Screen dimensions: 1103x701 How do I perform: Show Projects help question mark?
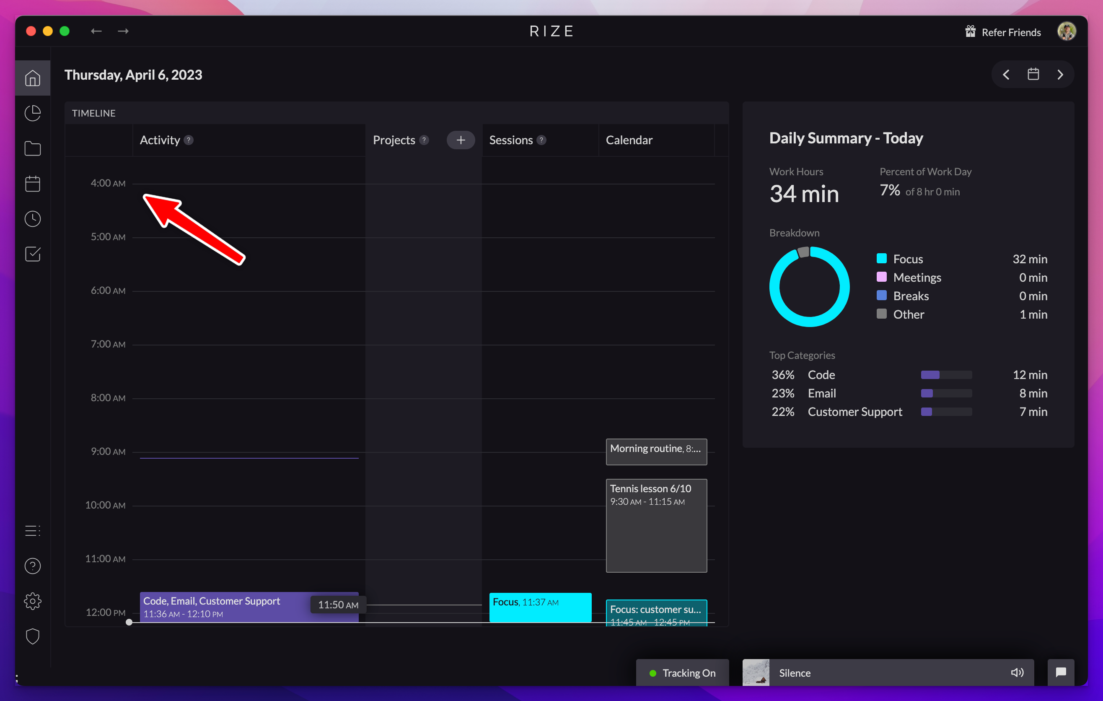click(424, 140)
